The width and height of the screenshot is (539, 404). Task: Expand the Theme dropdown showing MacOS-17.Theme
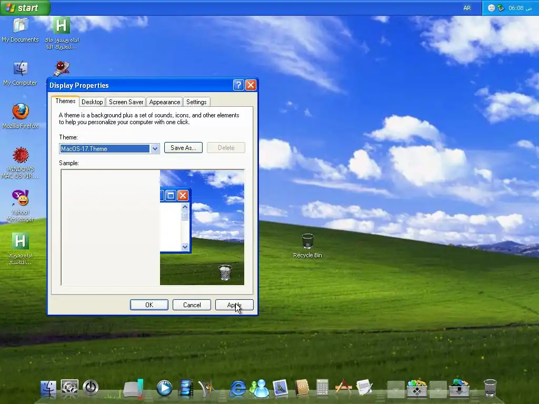pyautogui.click(x=155, y=149)
